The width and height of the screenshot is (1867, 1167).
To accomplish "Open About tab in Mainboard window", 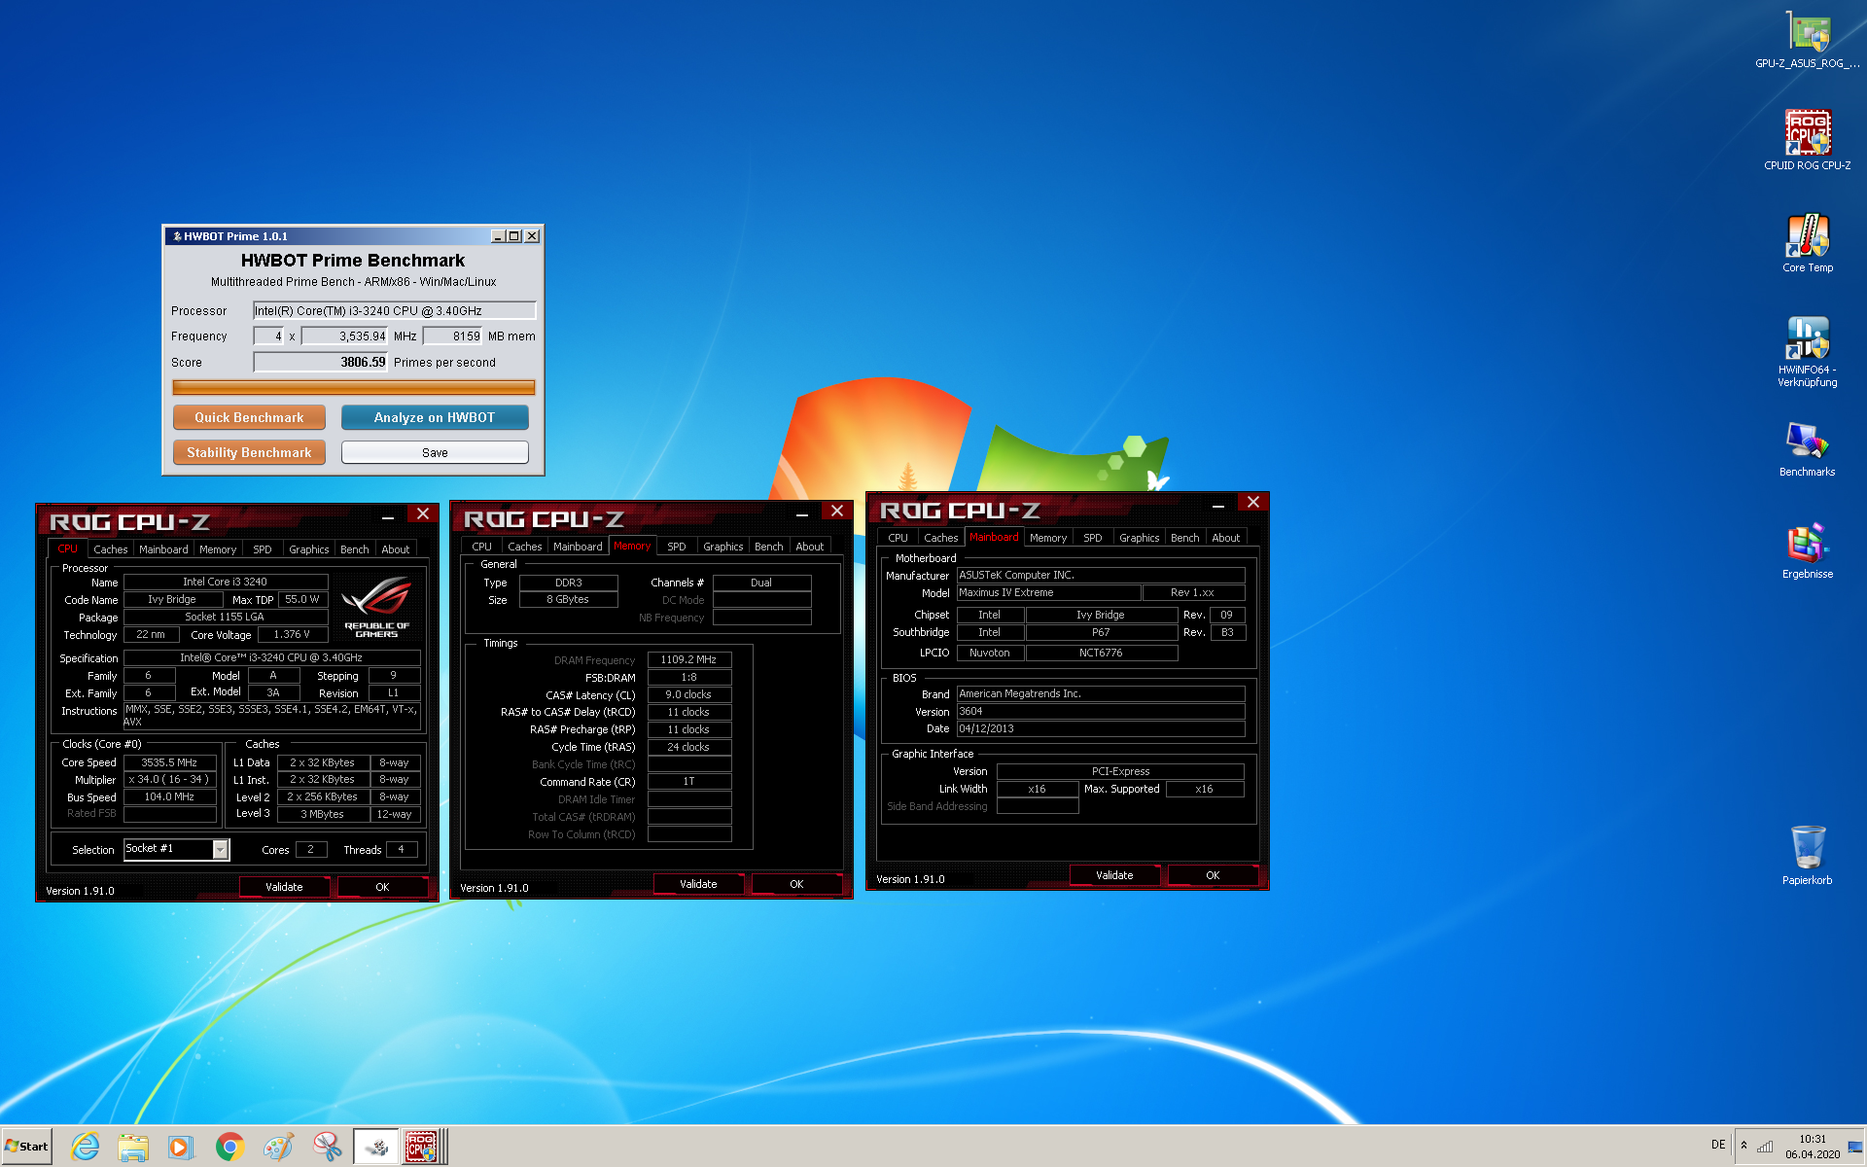I will pos(1225,538).
